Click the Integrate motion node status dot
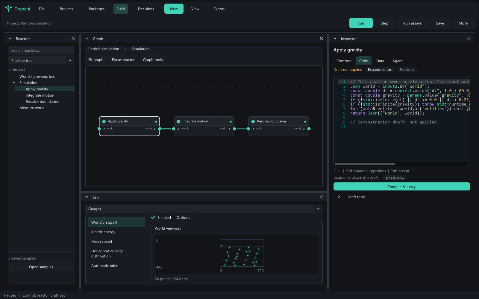 [231, 122]
